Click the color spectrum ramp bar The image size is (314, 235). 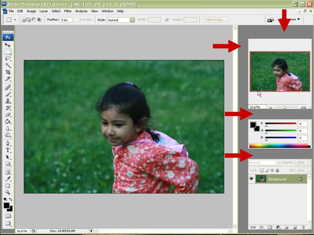coord(279,146)
